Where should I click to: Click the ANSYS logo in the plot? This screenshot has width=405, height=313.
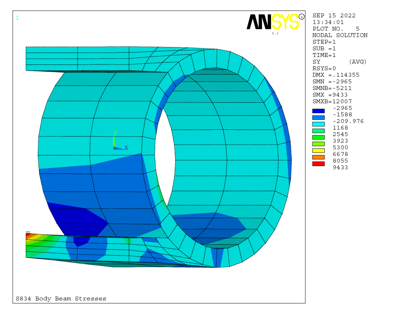point(273,22)
